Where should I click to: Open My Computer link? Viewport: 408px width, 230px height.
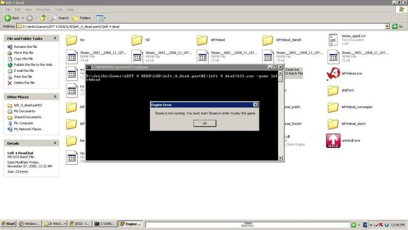tap(23, 123)
